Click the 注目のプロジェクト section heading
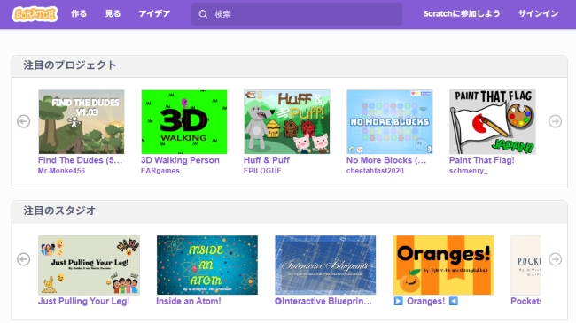 pyautogui.click(x=70, y=65)
